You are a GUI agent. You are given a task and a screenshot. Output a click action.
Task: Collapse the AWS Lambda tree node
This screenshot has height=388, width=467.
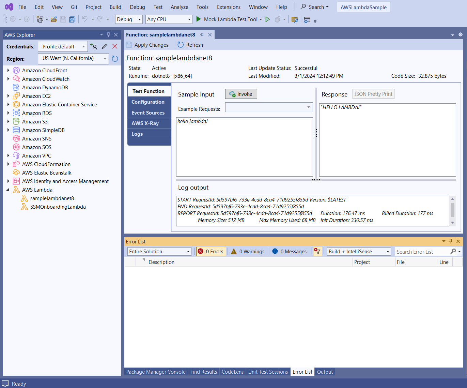coord(8,190)
